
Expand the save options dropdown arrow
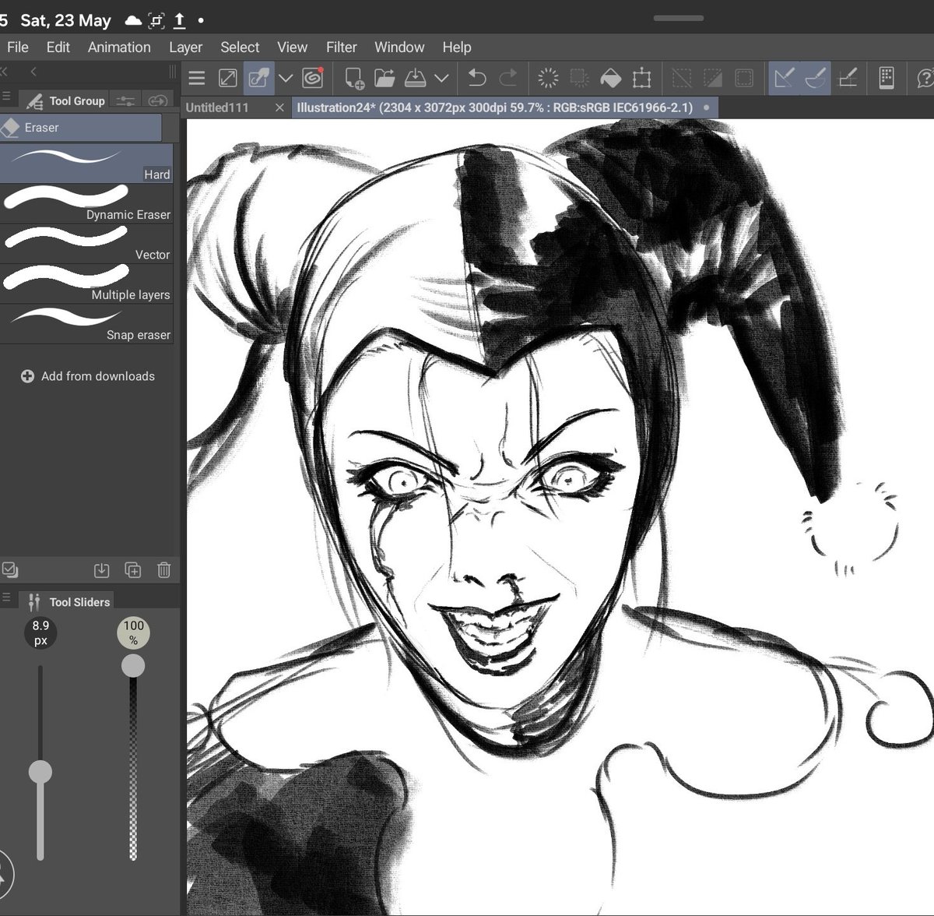[x=441, y=78]
